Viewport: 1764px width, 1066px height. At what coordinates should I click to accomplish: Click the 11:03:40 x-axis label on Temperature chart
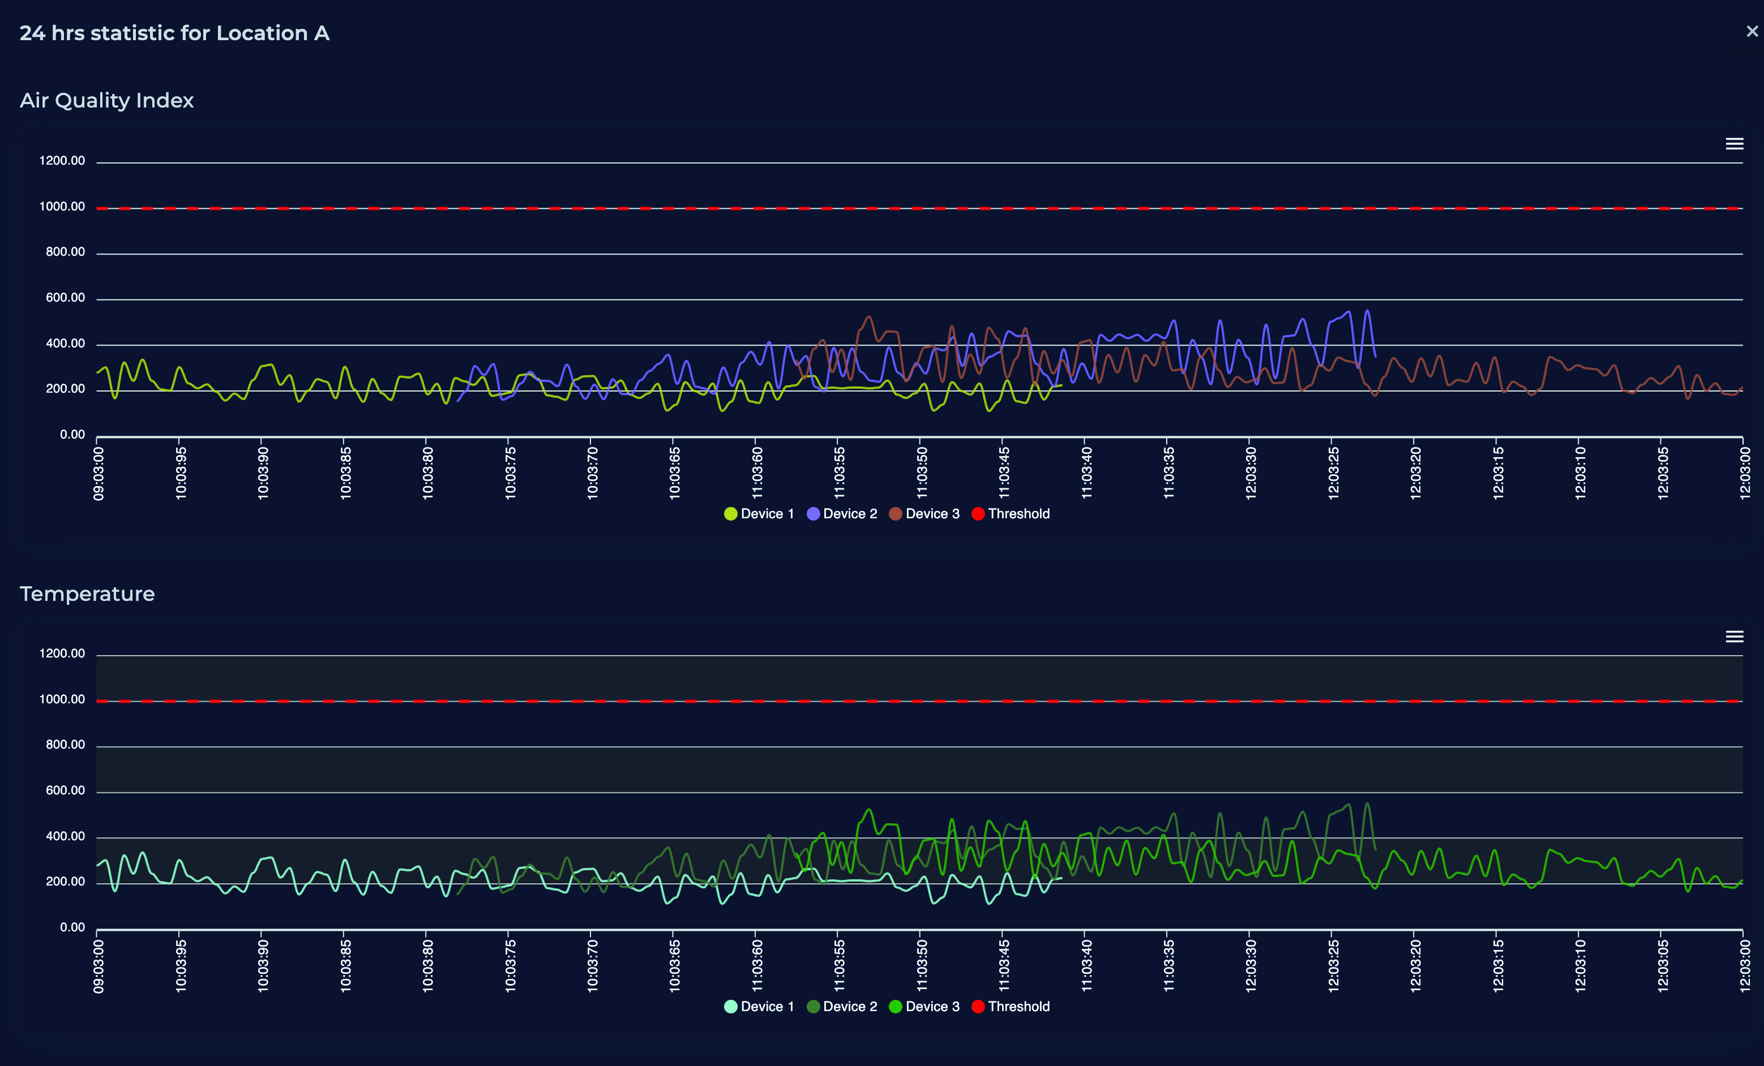(1087, 966)
